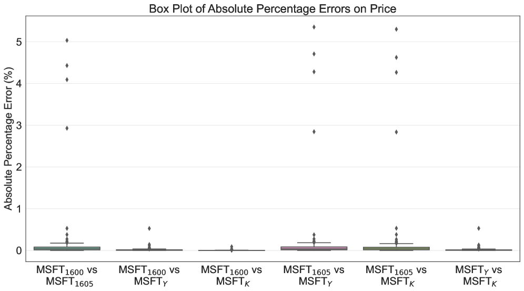The width and height of the screenshot is (524, 291).
Task: Click the topmost outlier of MSFT1605 vs MSFTK
Action: click(396, 29)
